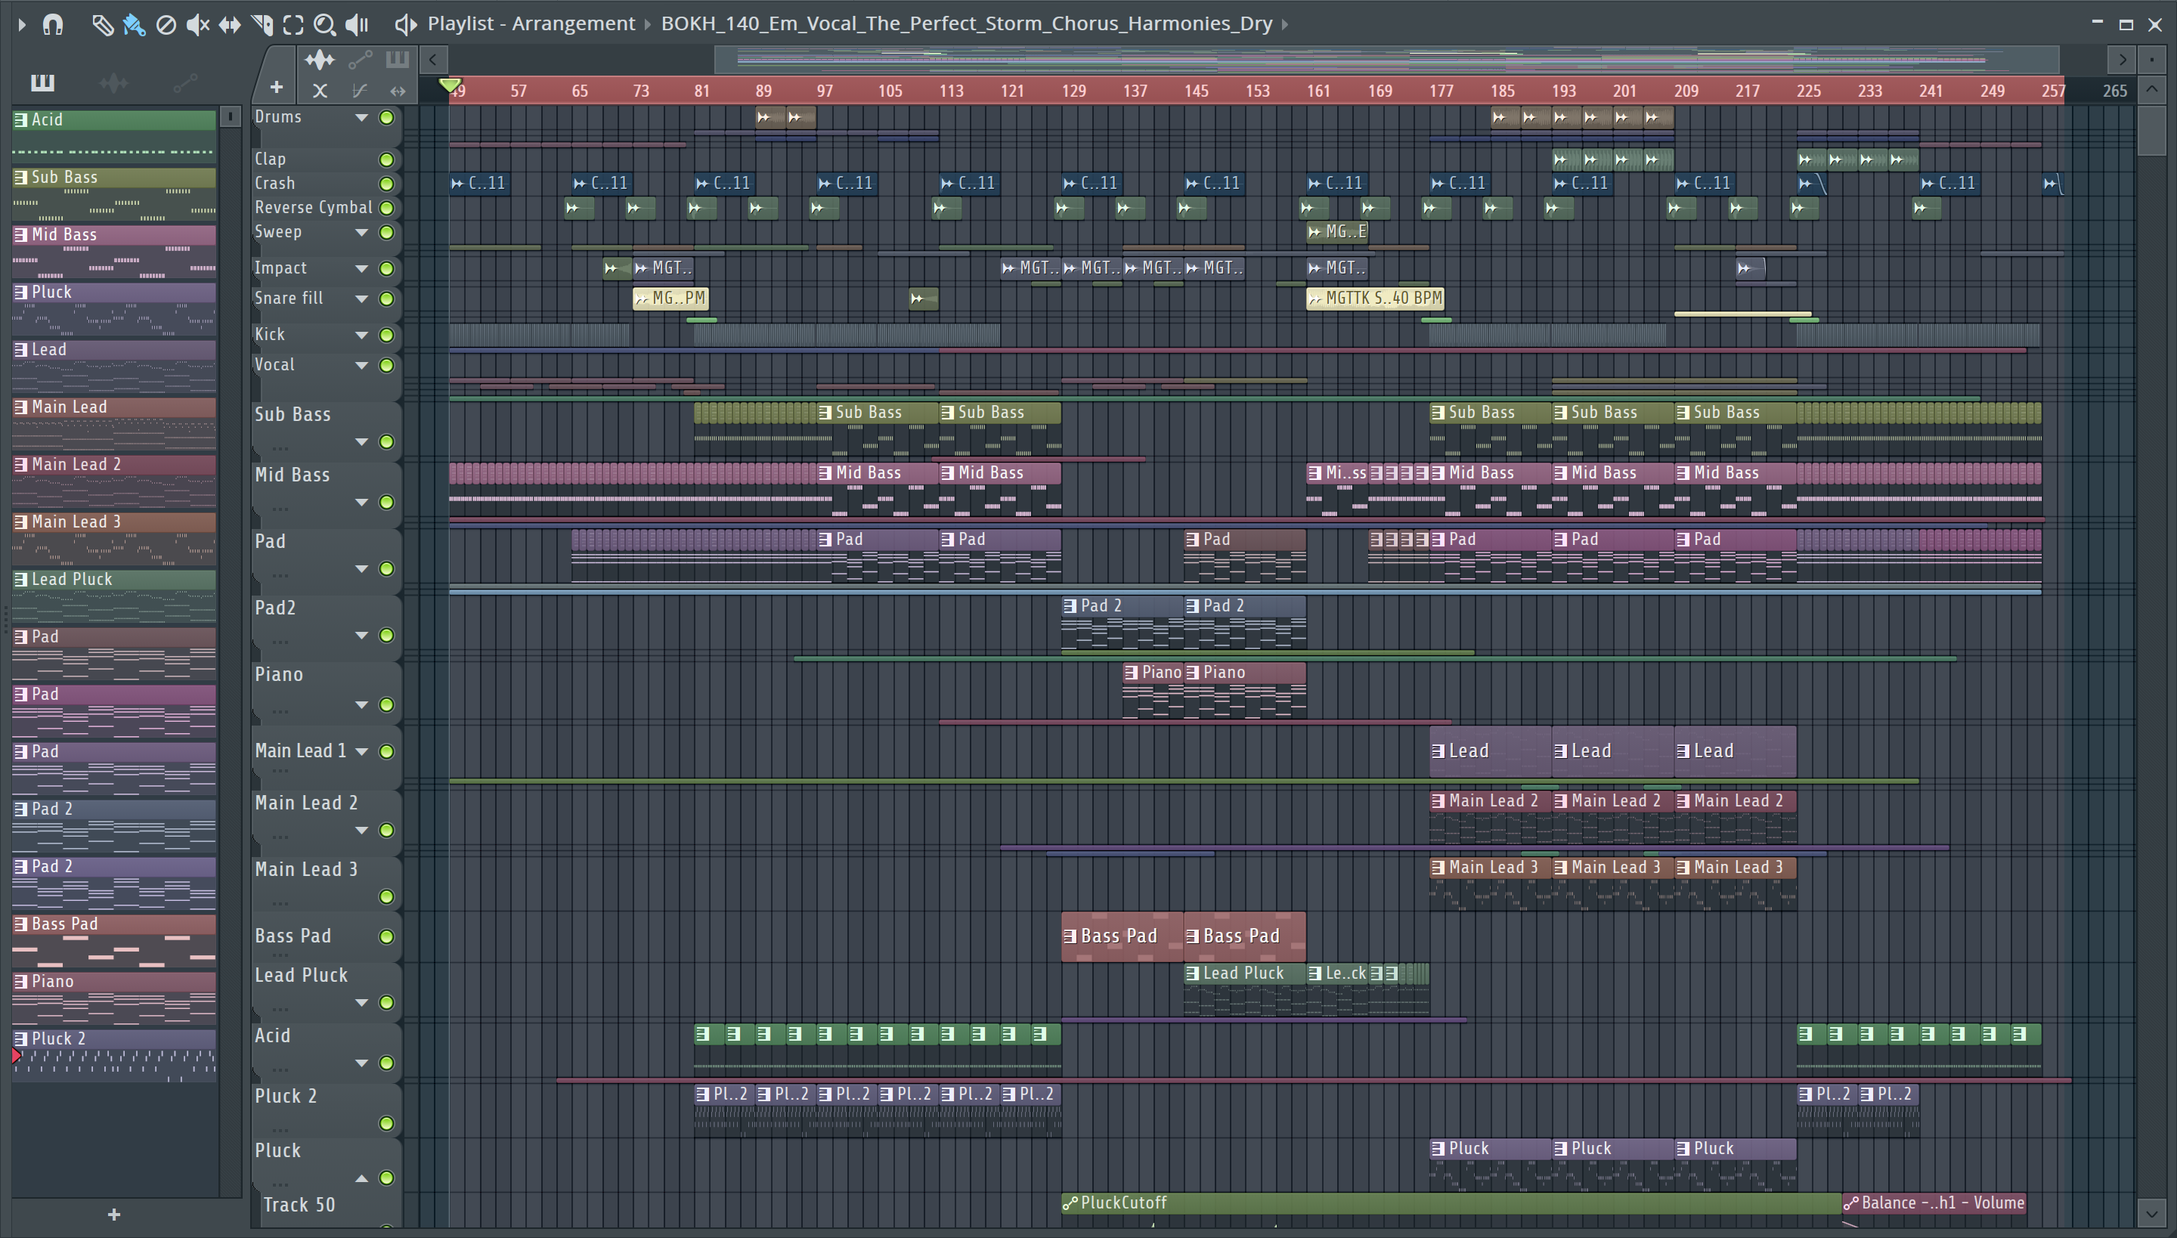Select the Select tool
This screenshot has width=2177, height=1238.
tap(293, 25)
